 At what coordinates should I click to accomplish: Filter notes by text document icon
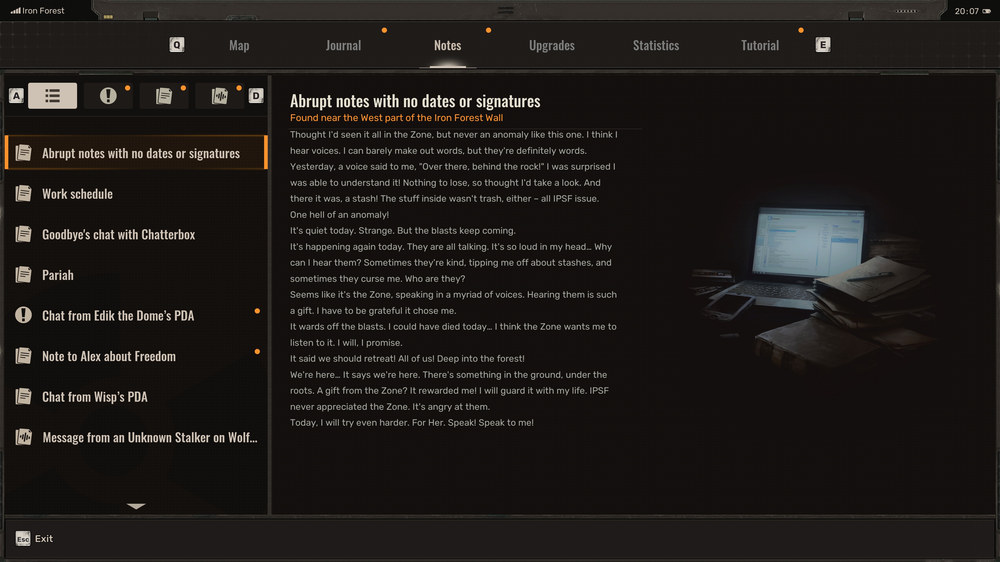(164, 95)
